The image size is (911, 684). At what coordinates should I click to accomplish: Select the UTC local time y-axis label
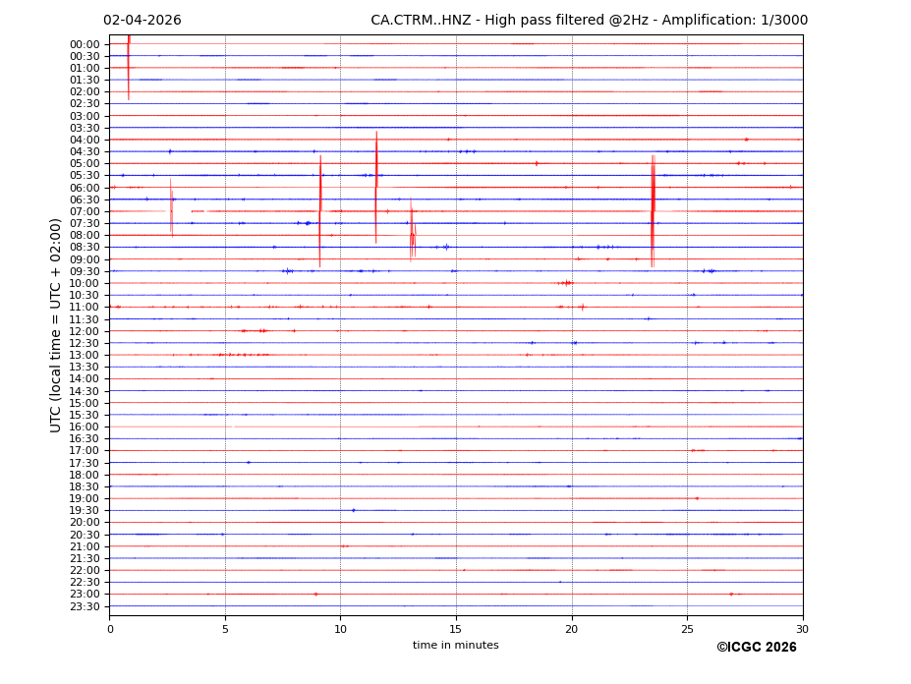[x=56, y=324]
